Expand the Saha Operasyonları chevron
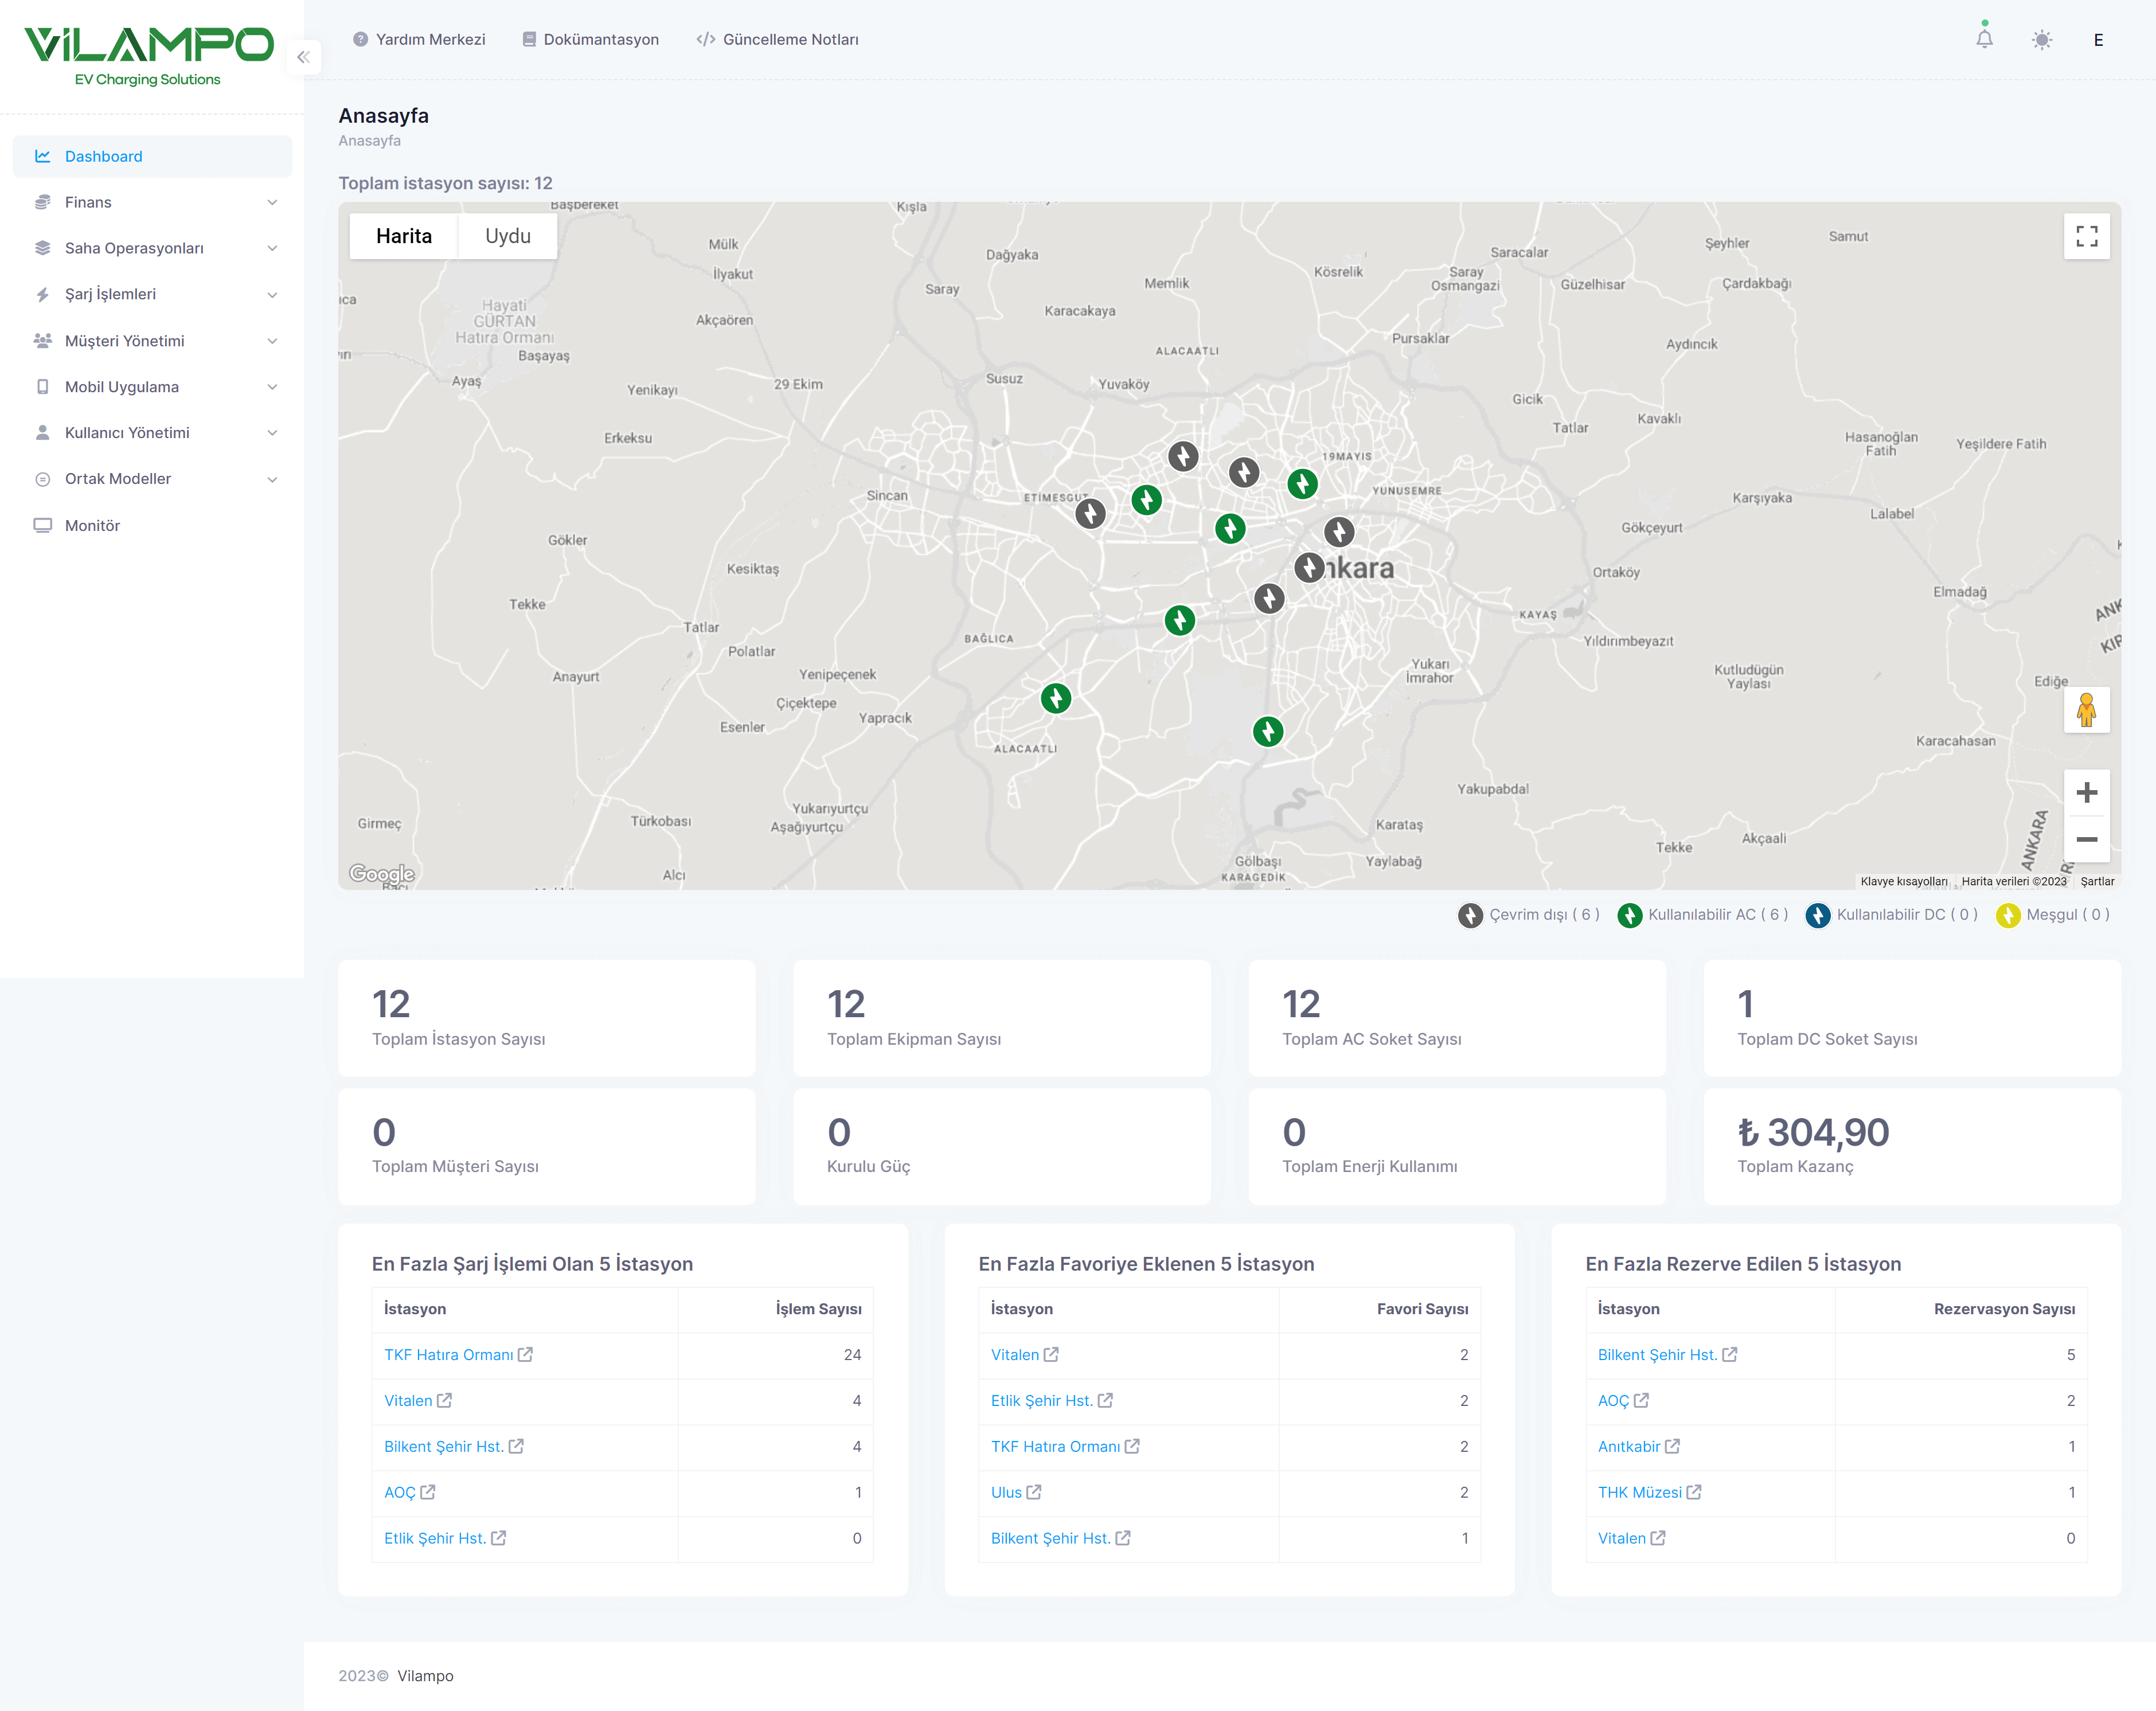The width and height of the screenshot is (2156, 1711). click(272, 249)
